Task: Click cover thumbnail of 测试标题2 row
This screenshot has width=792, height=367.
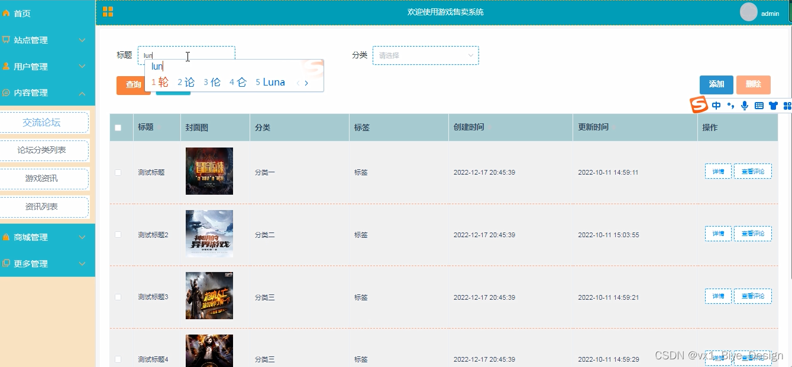Action: pyautogui.click(x=209, y=234)
